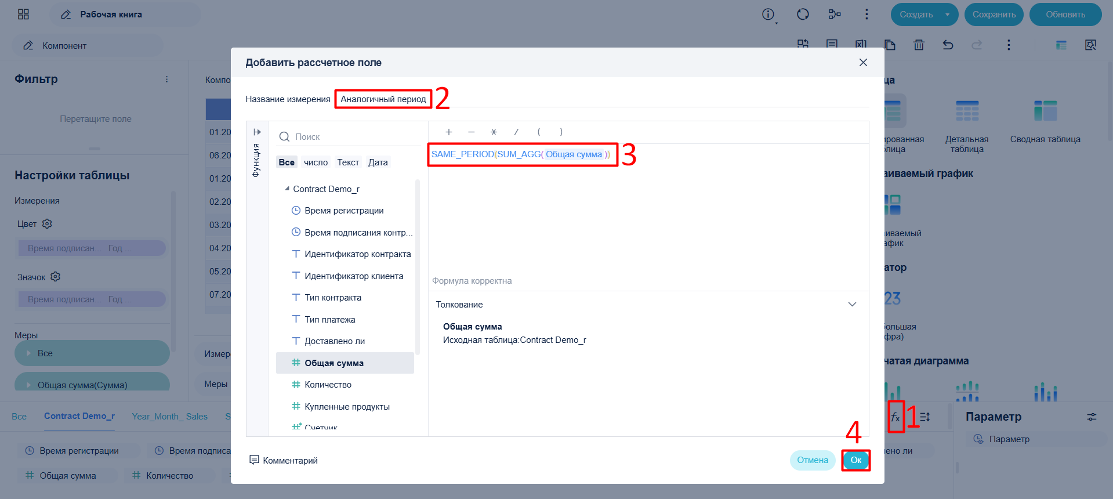Screen dimensions: 1113x499
Task: Switch to the Year_Month_ Sales dataset tab
Action: (x=169, y=416)
